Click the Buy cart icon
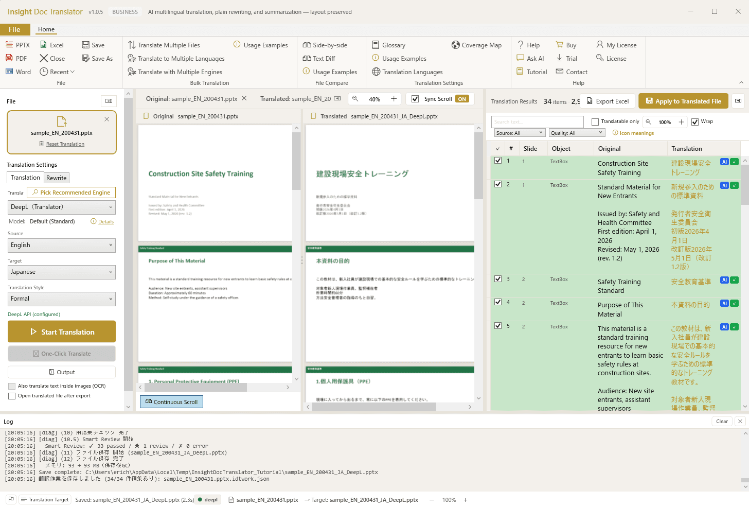The width and height of the screenshot is (749, 507). [x=560, y=45]
